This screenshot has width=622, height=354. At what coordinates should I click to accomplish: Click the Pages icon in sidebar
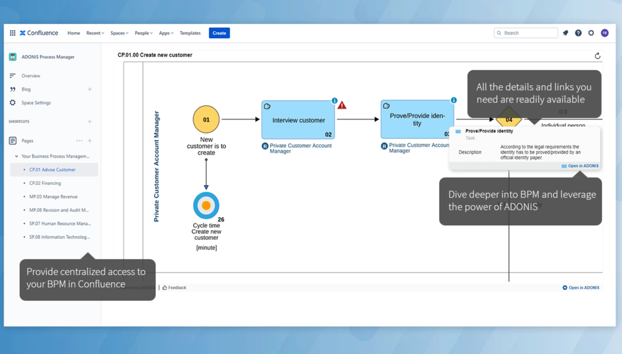(13, 141)
